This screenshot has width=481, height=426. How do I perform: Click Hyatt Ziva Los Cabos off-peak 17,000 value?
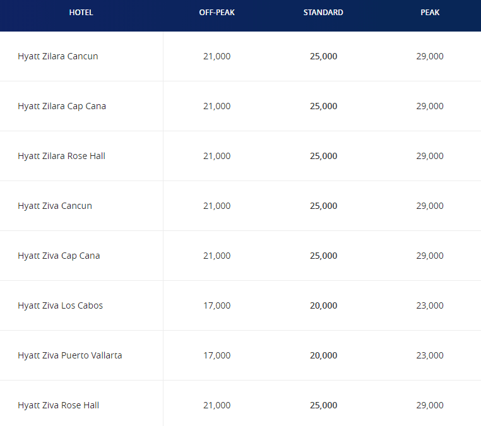[217, 305]
